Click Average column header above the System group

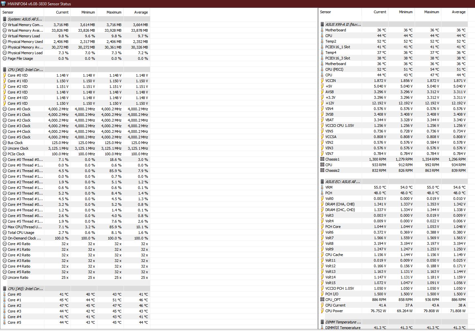137,12
